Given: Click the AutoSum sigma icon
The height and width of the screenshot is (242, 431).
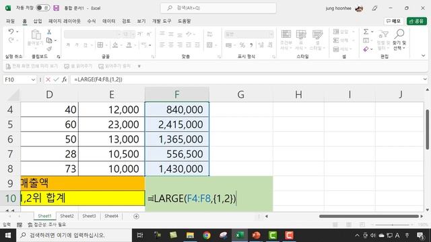Looking at the screenshot, I should pyautogui.click(x=366, y=32).
